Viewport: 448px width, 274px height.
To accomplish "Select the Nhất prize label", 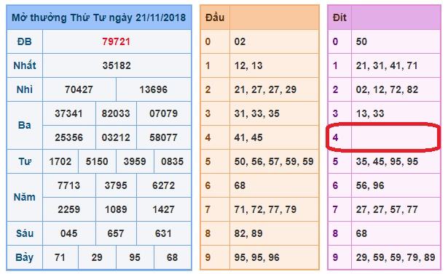I will (25, 65).
